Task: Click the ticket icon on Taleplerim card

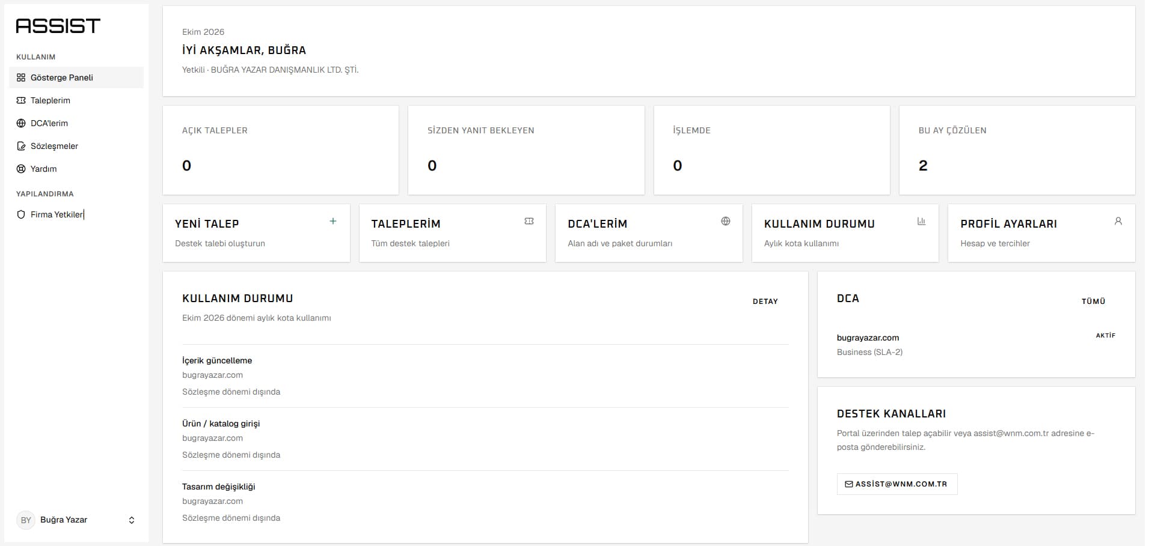Action: (529, 221)
